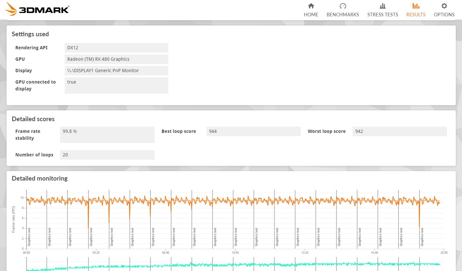
Task: Click the 13:20 time axis label
Action: coord(305,253)
